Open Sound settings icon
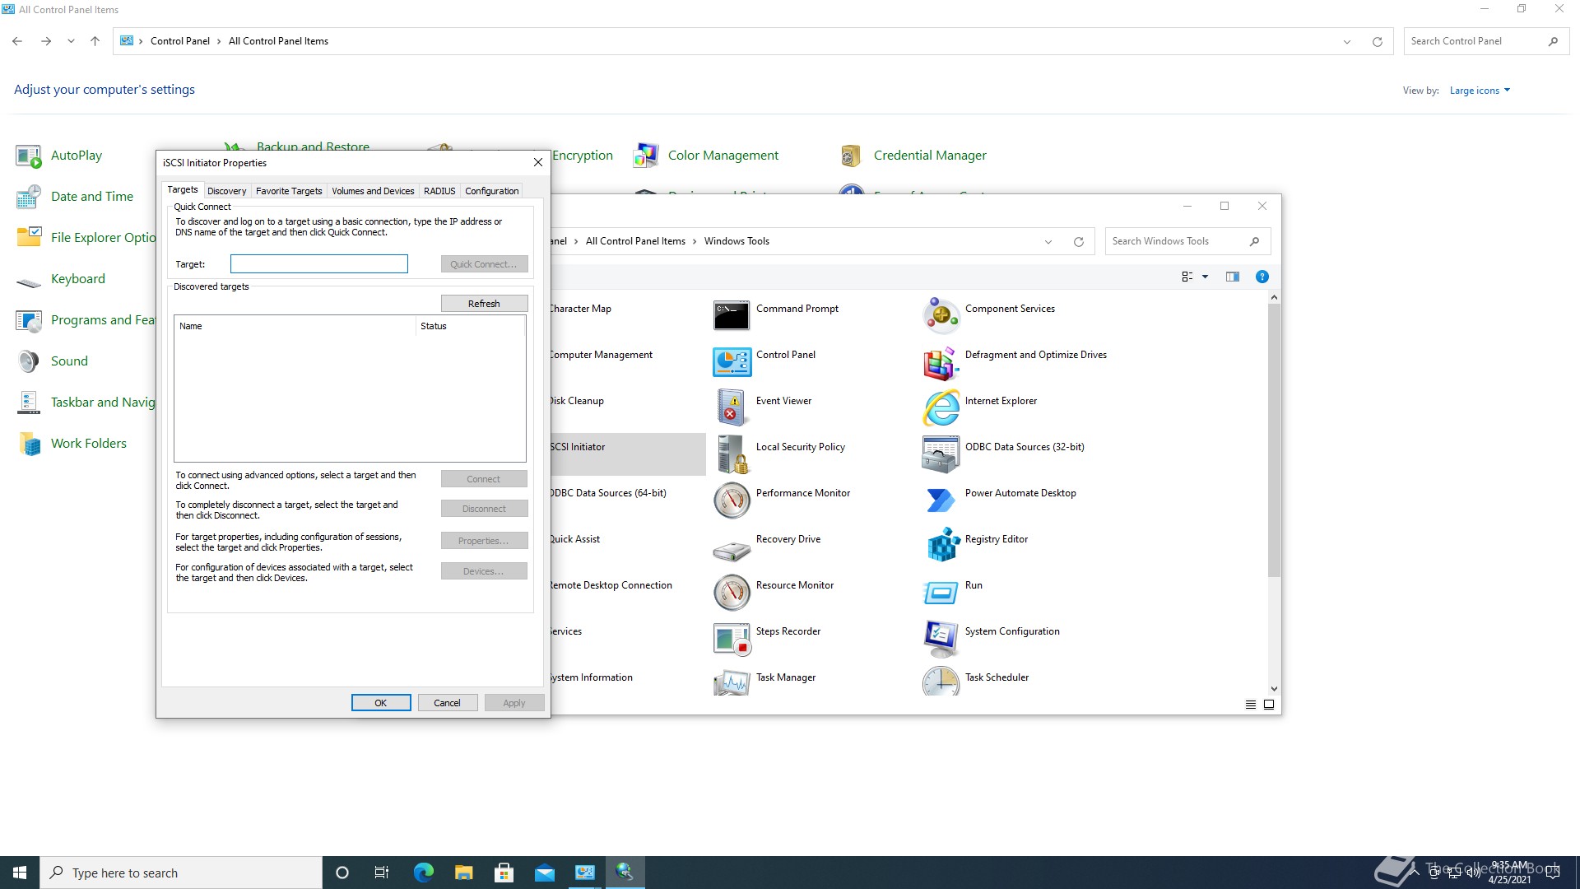This screenshot has height=889, width=1580. 29,361
